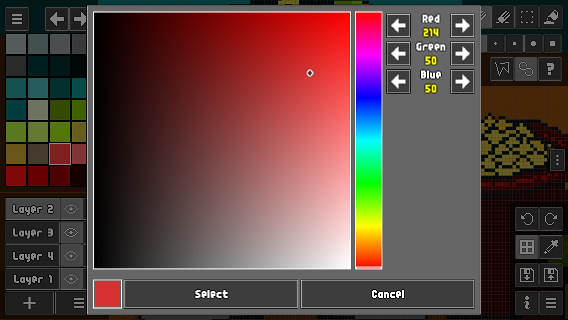This screenshot has width=568, height=320.
Task: Pick the highlighted dark red palette swatch
Action: point(60,154)
